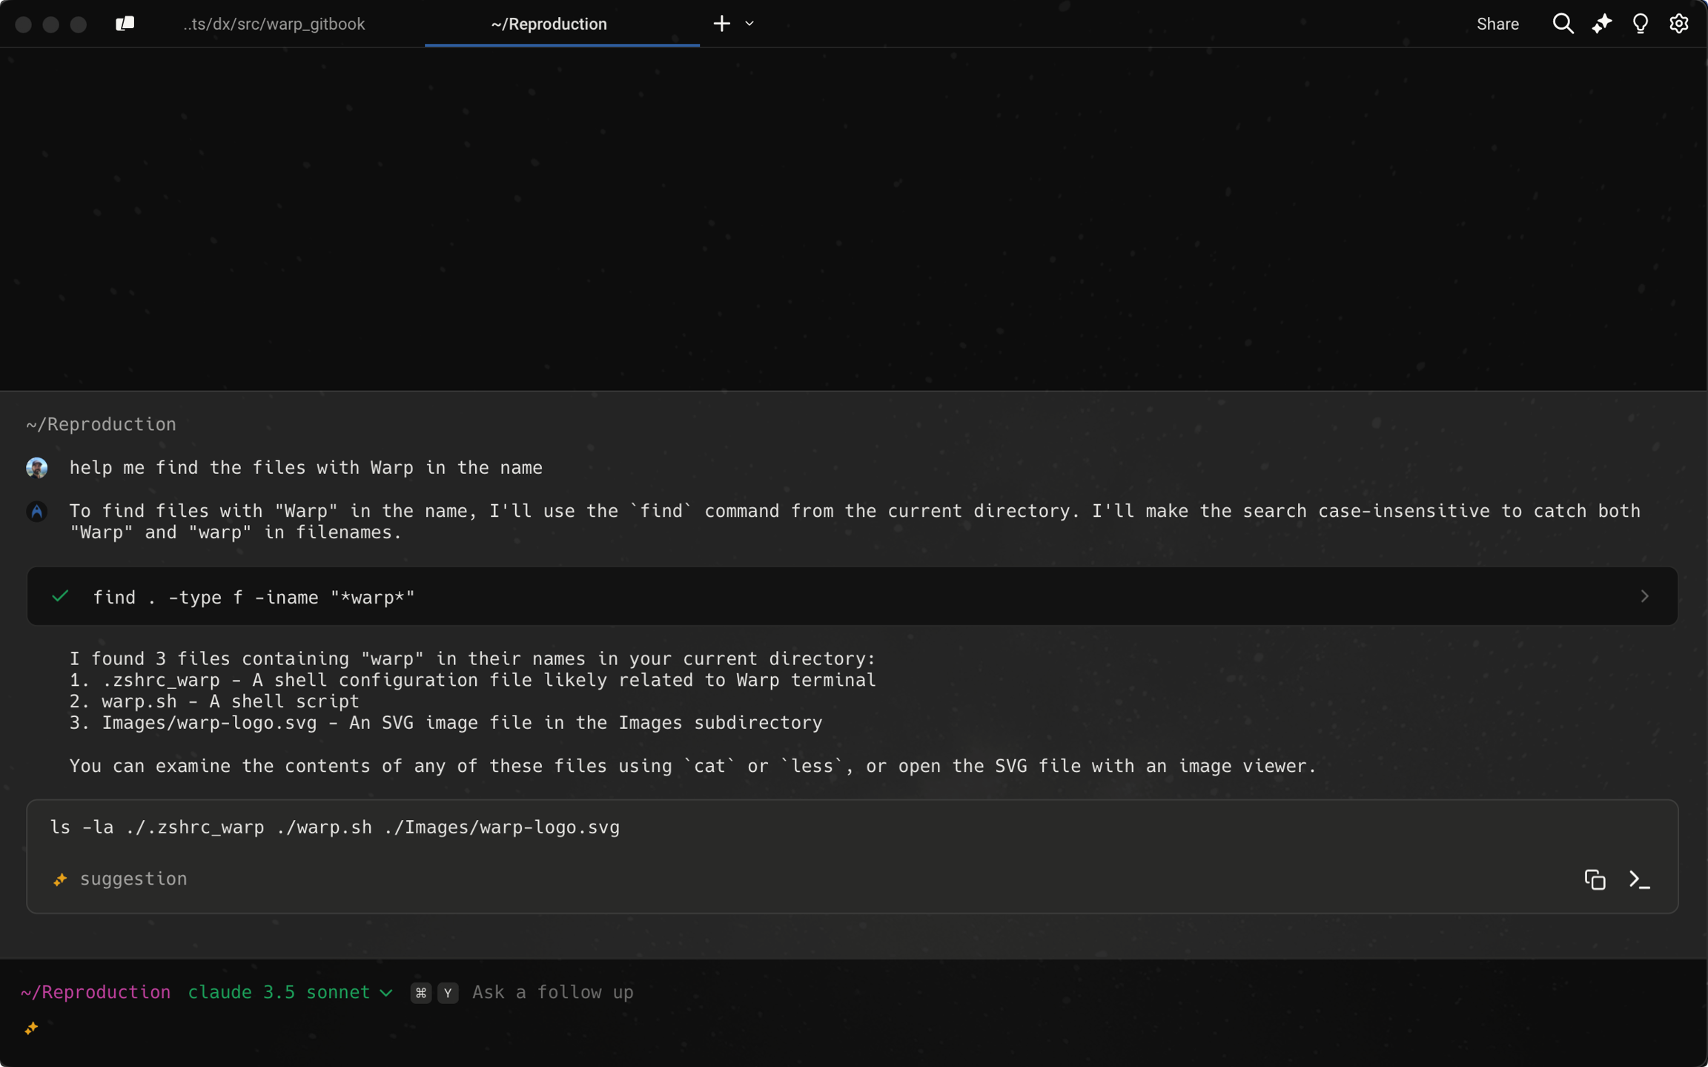Click the .zshrc_warp result line
The height and width of the screenshot is (1067, 1708).
pos(473,680)
